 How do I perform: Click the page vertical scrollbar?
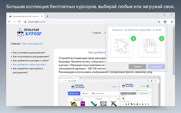174,51
